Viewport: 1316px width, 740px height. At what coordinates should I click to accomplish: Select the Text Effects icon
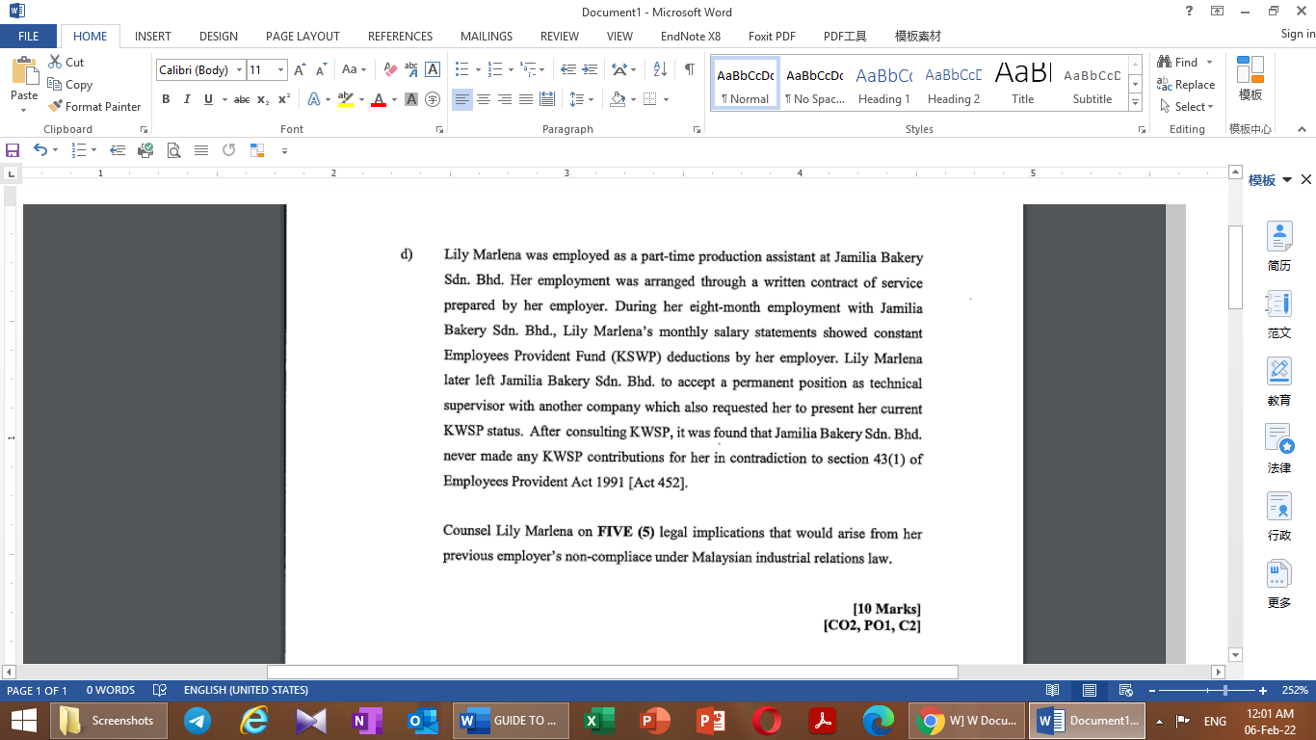click(316, 99)
